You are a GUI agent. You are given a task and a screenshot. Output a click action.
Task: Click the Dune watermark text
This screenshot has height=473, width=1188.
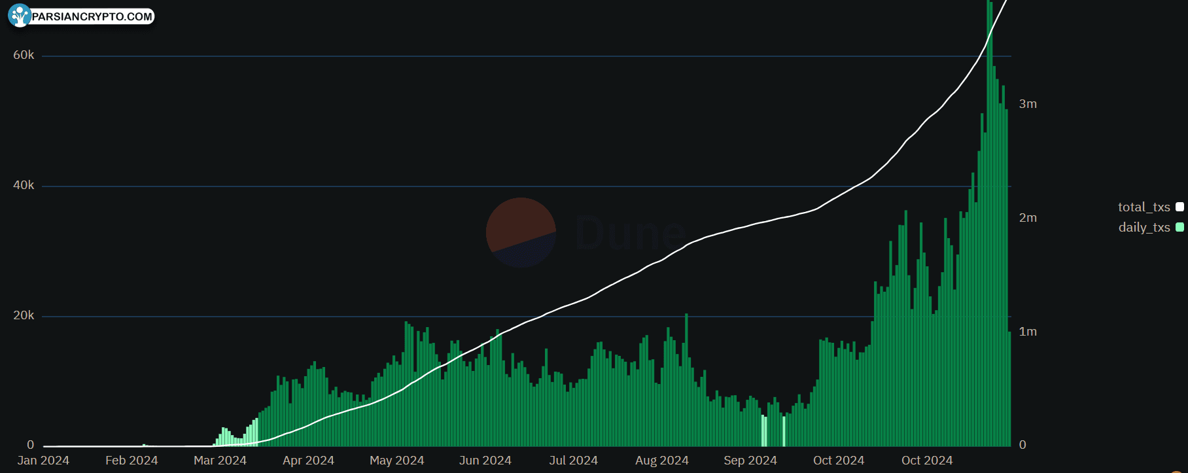[x=630, y=234]
